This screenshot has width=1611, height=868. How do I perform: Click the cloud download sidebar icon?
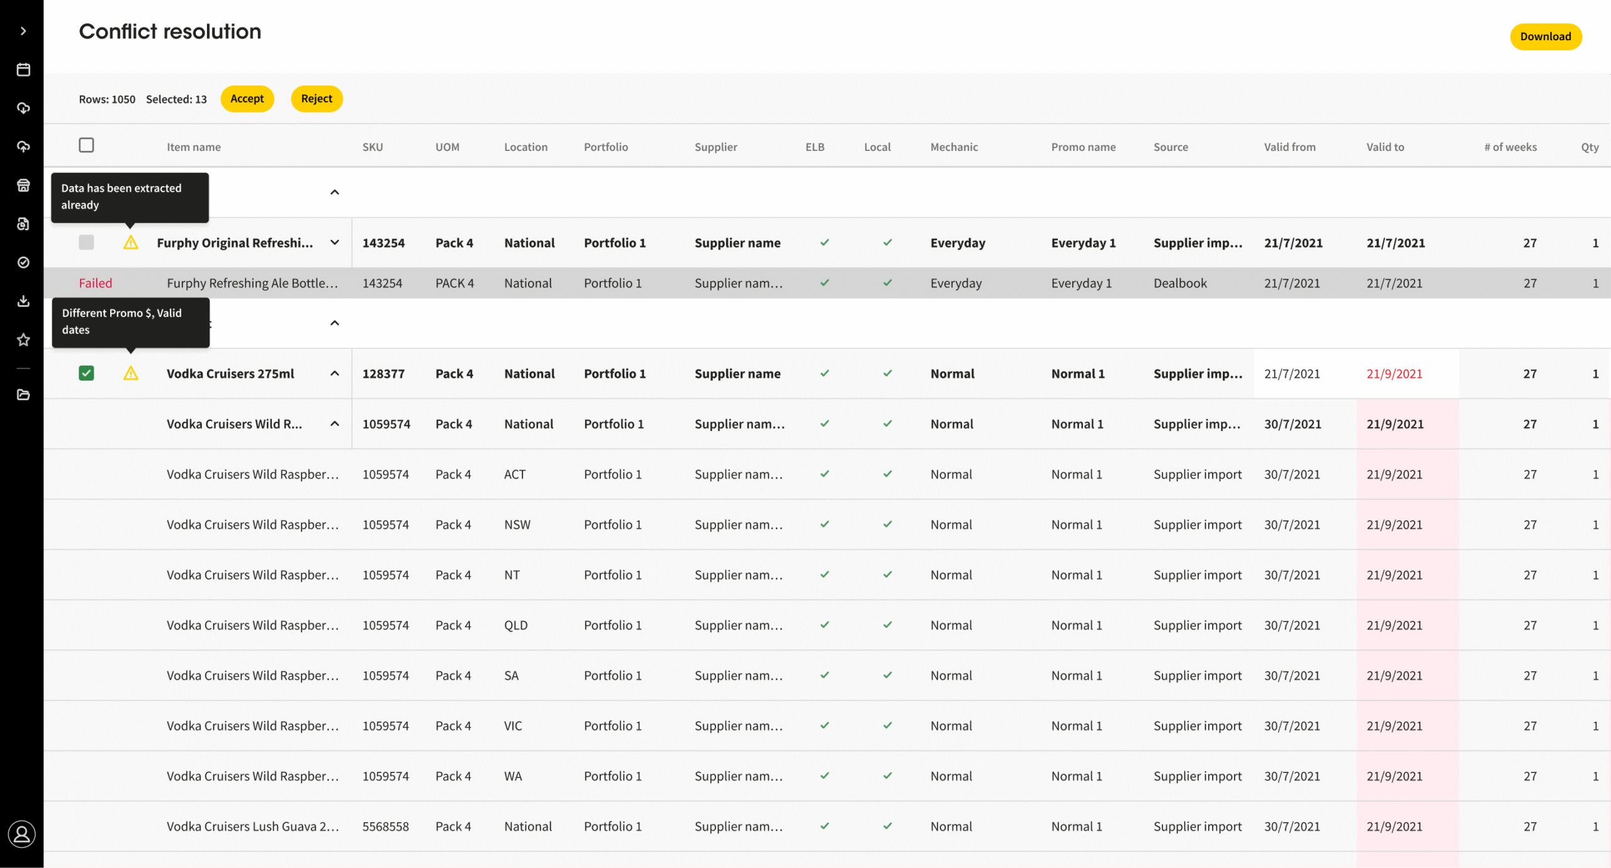coord(23,108)
